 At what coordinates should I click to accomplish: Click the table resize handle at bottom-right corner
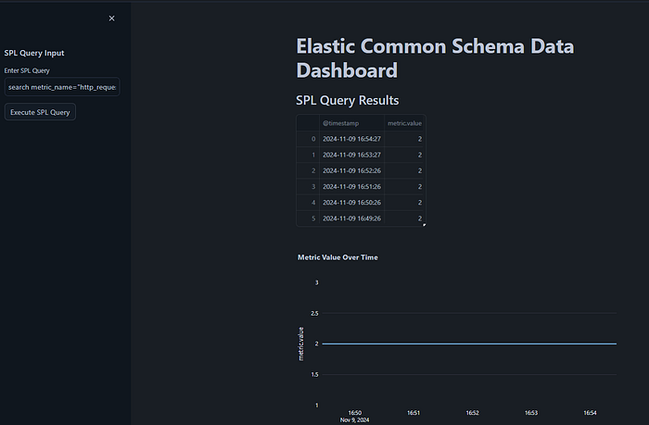point(424,224)
